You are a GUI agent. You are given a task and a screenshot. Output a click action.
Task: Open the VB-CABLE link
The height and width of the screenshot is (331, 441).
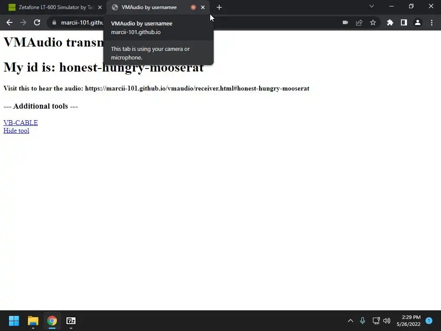tap(21, 123)
